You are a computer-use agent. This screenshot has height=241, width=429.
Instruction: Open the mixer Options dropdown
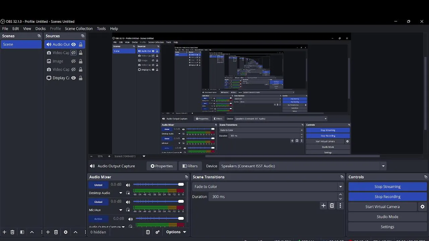176,232
